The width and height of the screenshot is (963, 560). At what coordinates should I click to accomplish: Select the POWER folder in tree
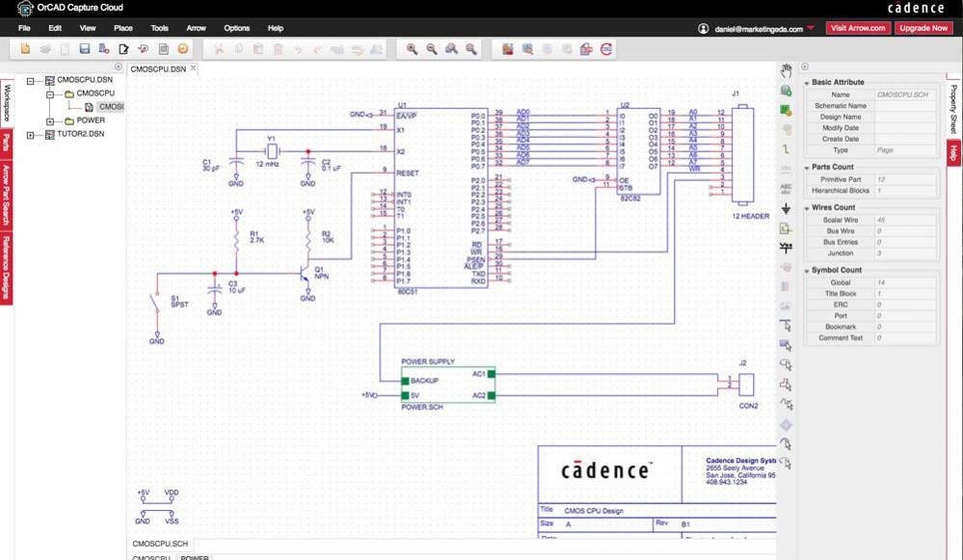(x=91, y=120)
